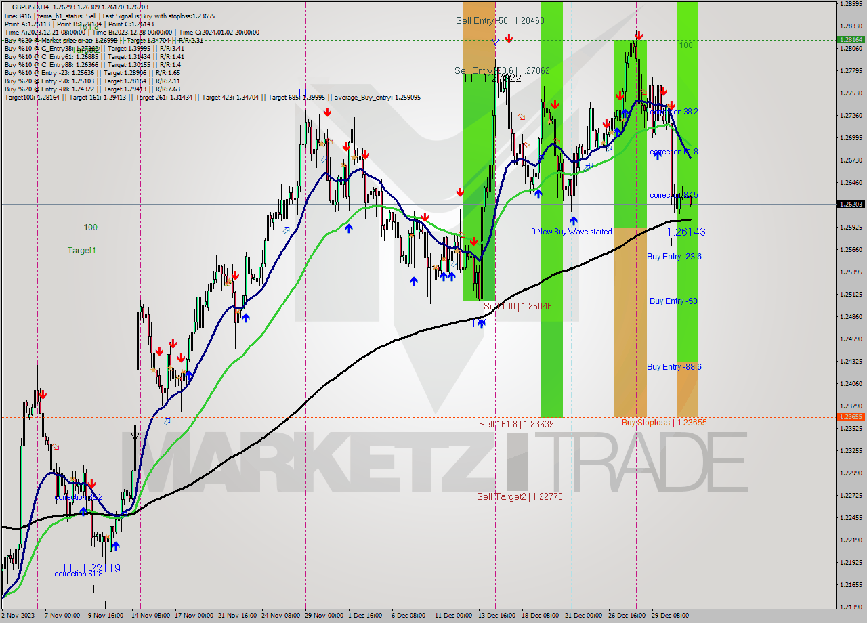Click the '13 Dec 16:00' date label

click(497, 616)
